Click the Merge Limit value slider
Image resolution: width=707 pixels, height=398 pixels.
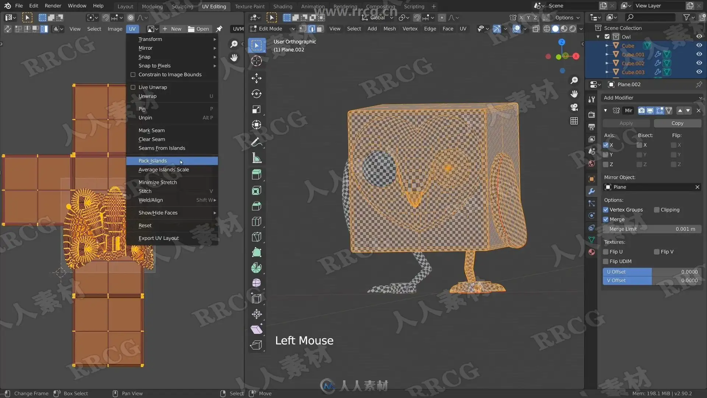[652, 229]
